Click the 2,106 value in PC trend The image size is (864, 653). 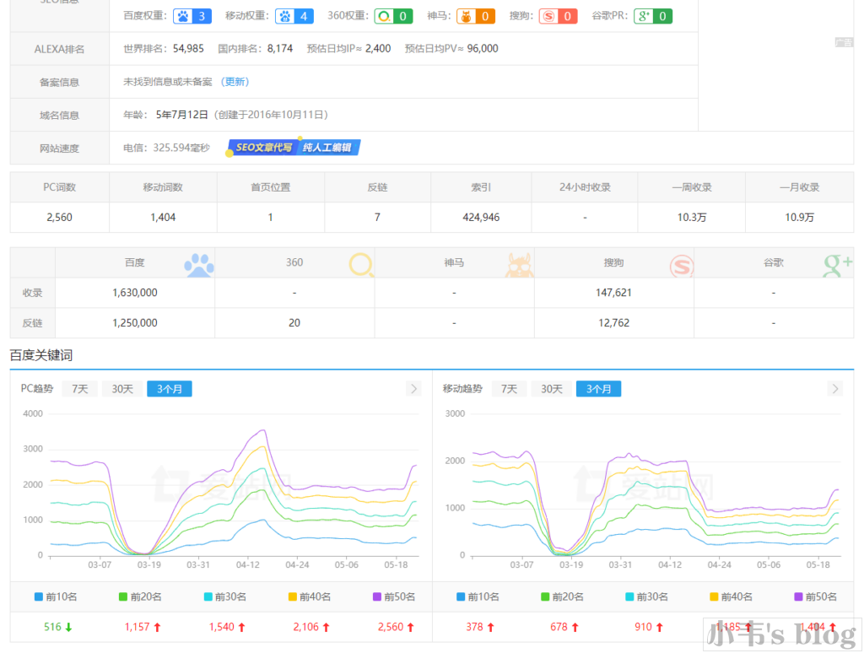305,627
